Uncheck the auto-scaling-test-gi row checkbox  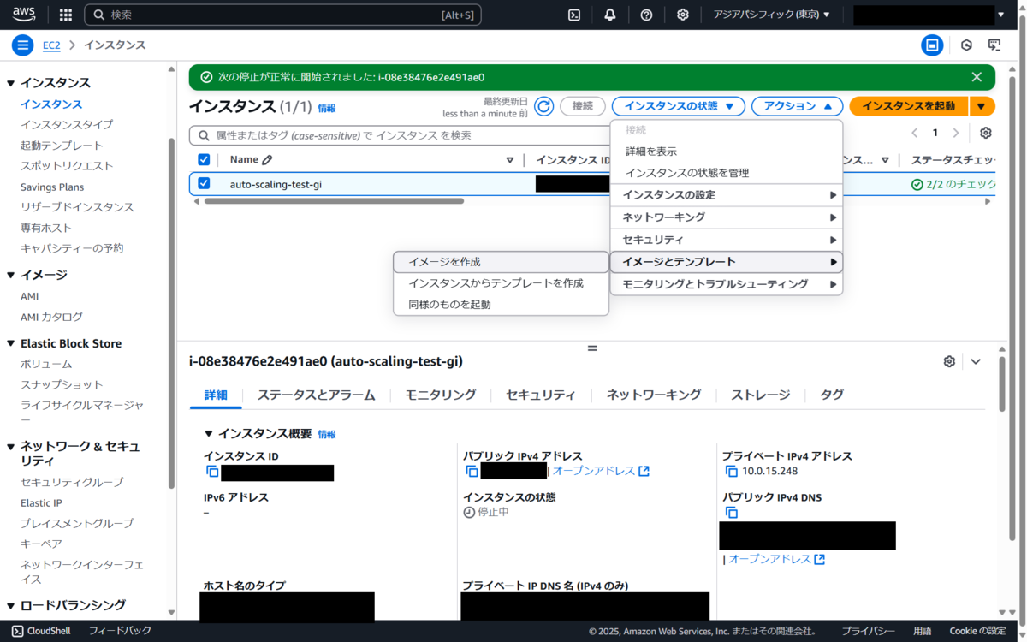pyautogui.click(x=204, y=183)
